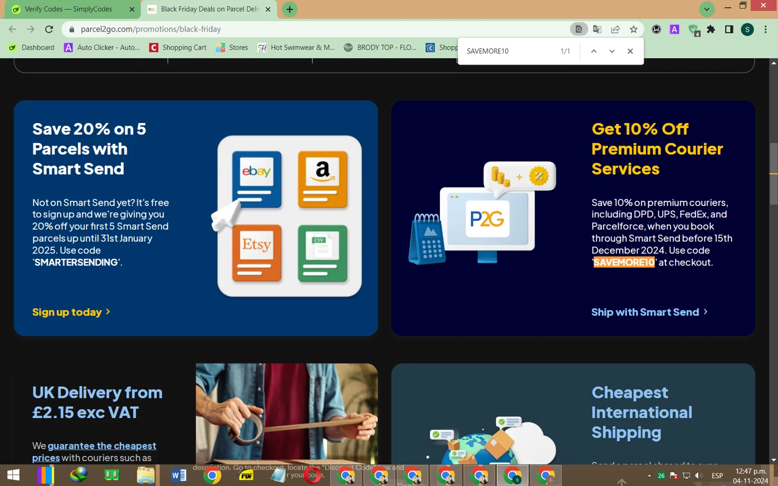Viewport: 778px width, 486px height.
Task: Reload the page with refresh icon
Action: 49,29
